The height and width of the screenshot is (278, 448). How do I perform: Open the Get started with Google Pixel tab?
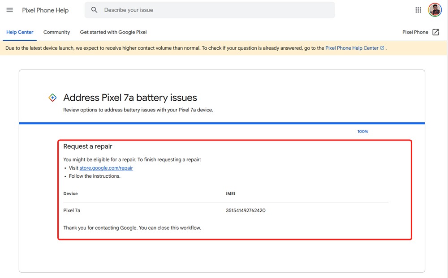coord(113,32)
